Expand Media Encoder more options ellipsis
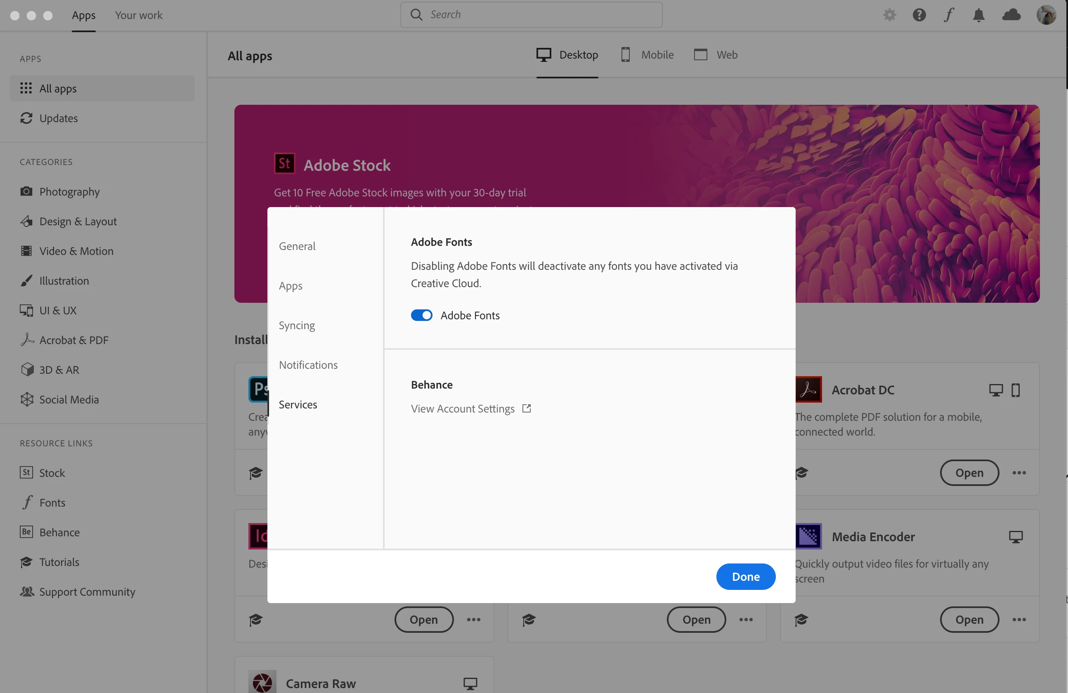 click(1019, 620)
